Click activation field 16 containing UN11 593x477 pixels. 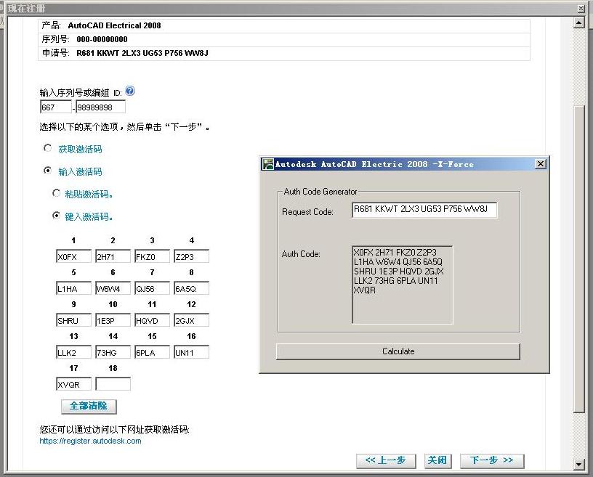pos(191,352)
